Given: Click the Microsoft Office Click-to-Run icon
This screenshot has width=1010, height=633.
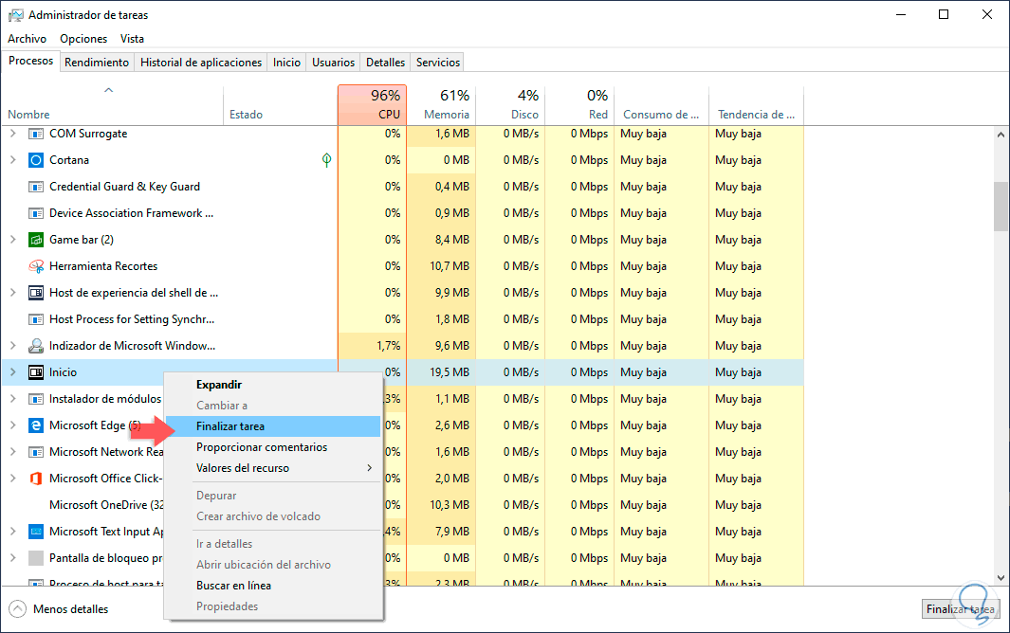Looking at the screenshot, I should click(x=37, y=479).
